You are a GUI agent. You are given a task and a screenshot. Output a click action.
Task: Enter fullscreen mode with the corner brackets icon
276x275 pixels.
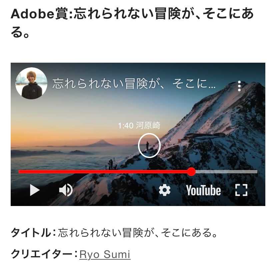click(x=241, y=190)
